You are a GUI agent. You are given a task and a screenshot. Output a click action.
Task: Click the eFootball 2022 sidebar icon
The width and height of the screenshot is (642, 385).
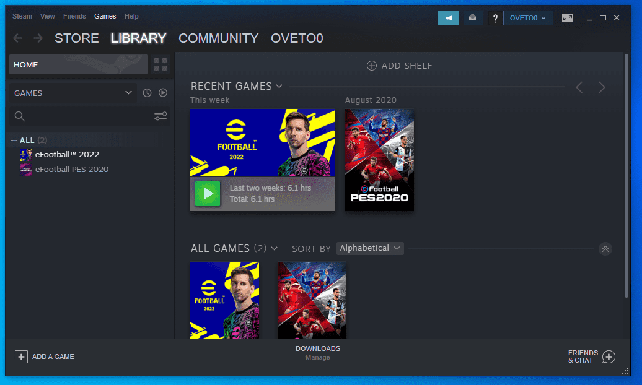(x=26, y=155)
